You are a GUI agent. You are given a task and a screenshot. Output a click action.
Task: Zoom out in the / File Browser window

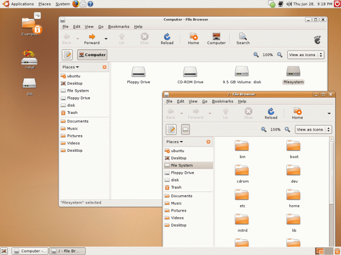(263, 130)
